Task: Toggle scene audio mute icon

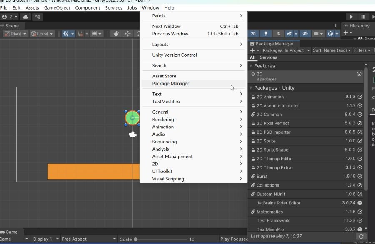Action: coord(278,34)
